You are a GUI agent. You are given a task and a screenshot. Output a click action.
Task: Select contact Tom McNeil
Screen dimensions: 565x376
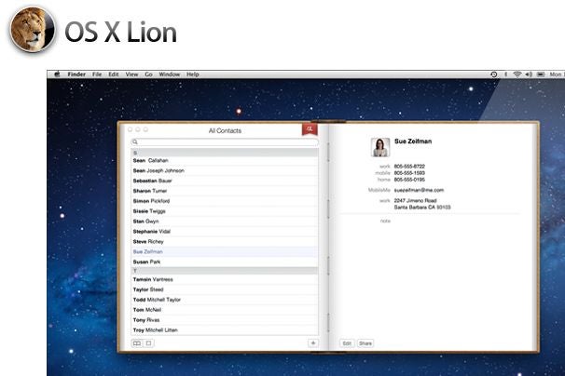coord(225,310)
